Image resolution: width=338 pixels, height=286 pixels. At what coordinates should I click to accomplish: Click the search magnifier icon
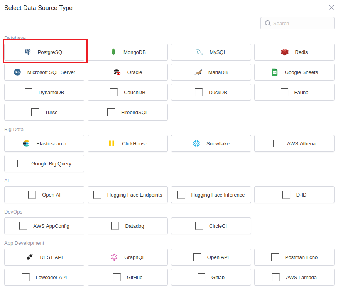[x=268, y=23]
